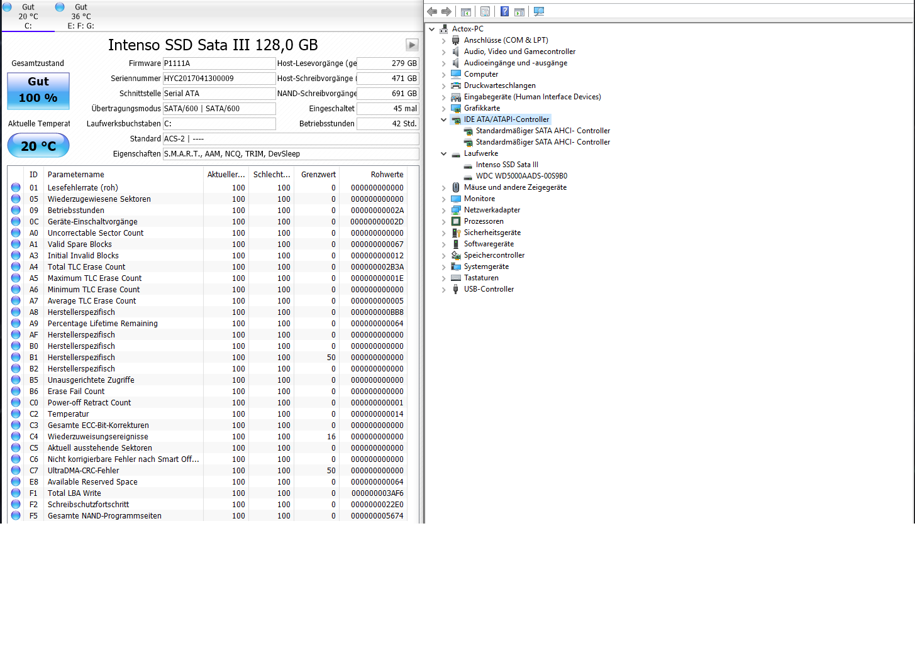915x653 pixels.
Task: Open the blue Help question-mark icon
Action: [x=505, y=11]
